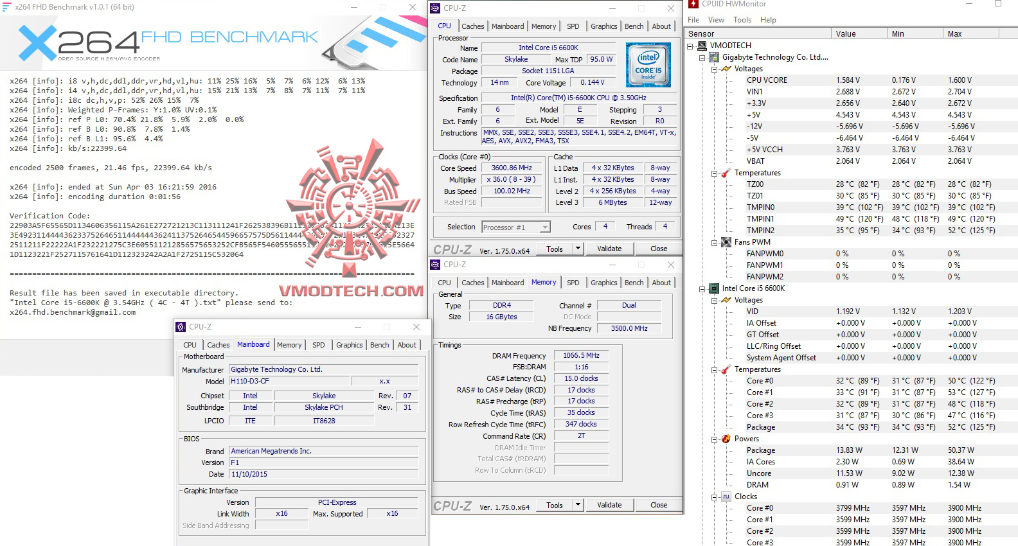Image resolution: width=1018 pixels, height=546 pixels.
Task: Click the CPU-Z icon in the Memory tab window title bar
Action: 435,264
